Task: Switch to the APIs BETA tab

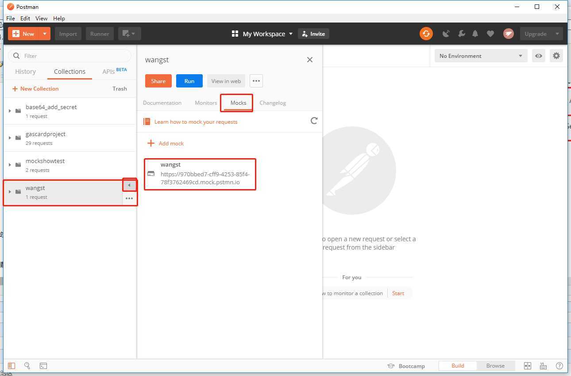Action: [x=115, y=71]
